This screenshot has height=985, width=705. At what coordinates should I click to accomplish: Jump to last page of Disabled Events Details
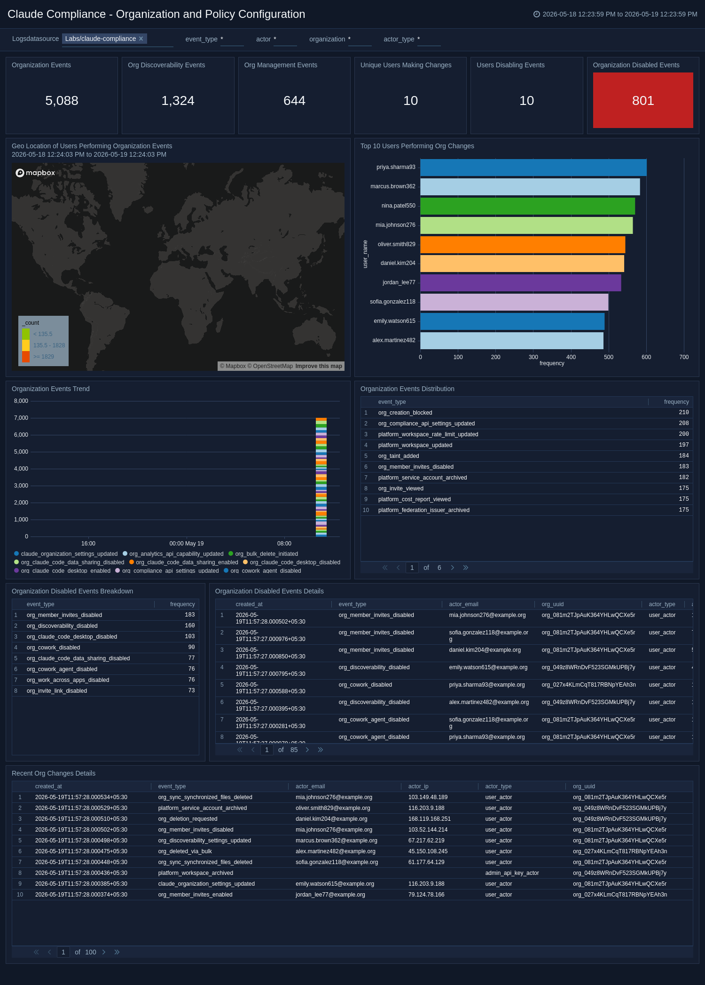coord(321,750)
